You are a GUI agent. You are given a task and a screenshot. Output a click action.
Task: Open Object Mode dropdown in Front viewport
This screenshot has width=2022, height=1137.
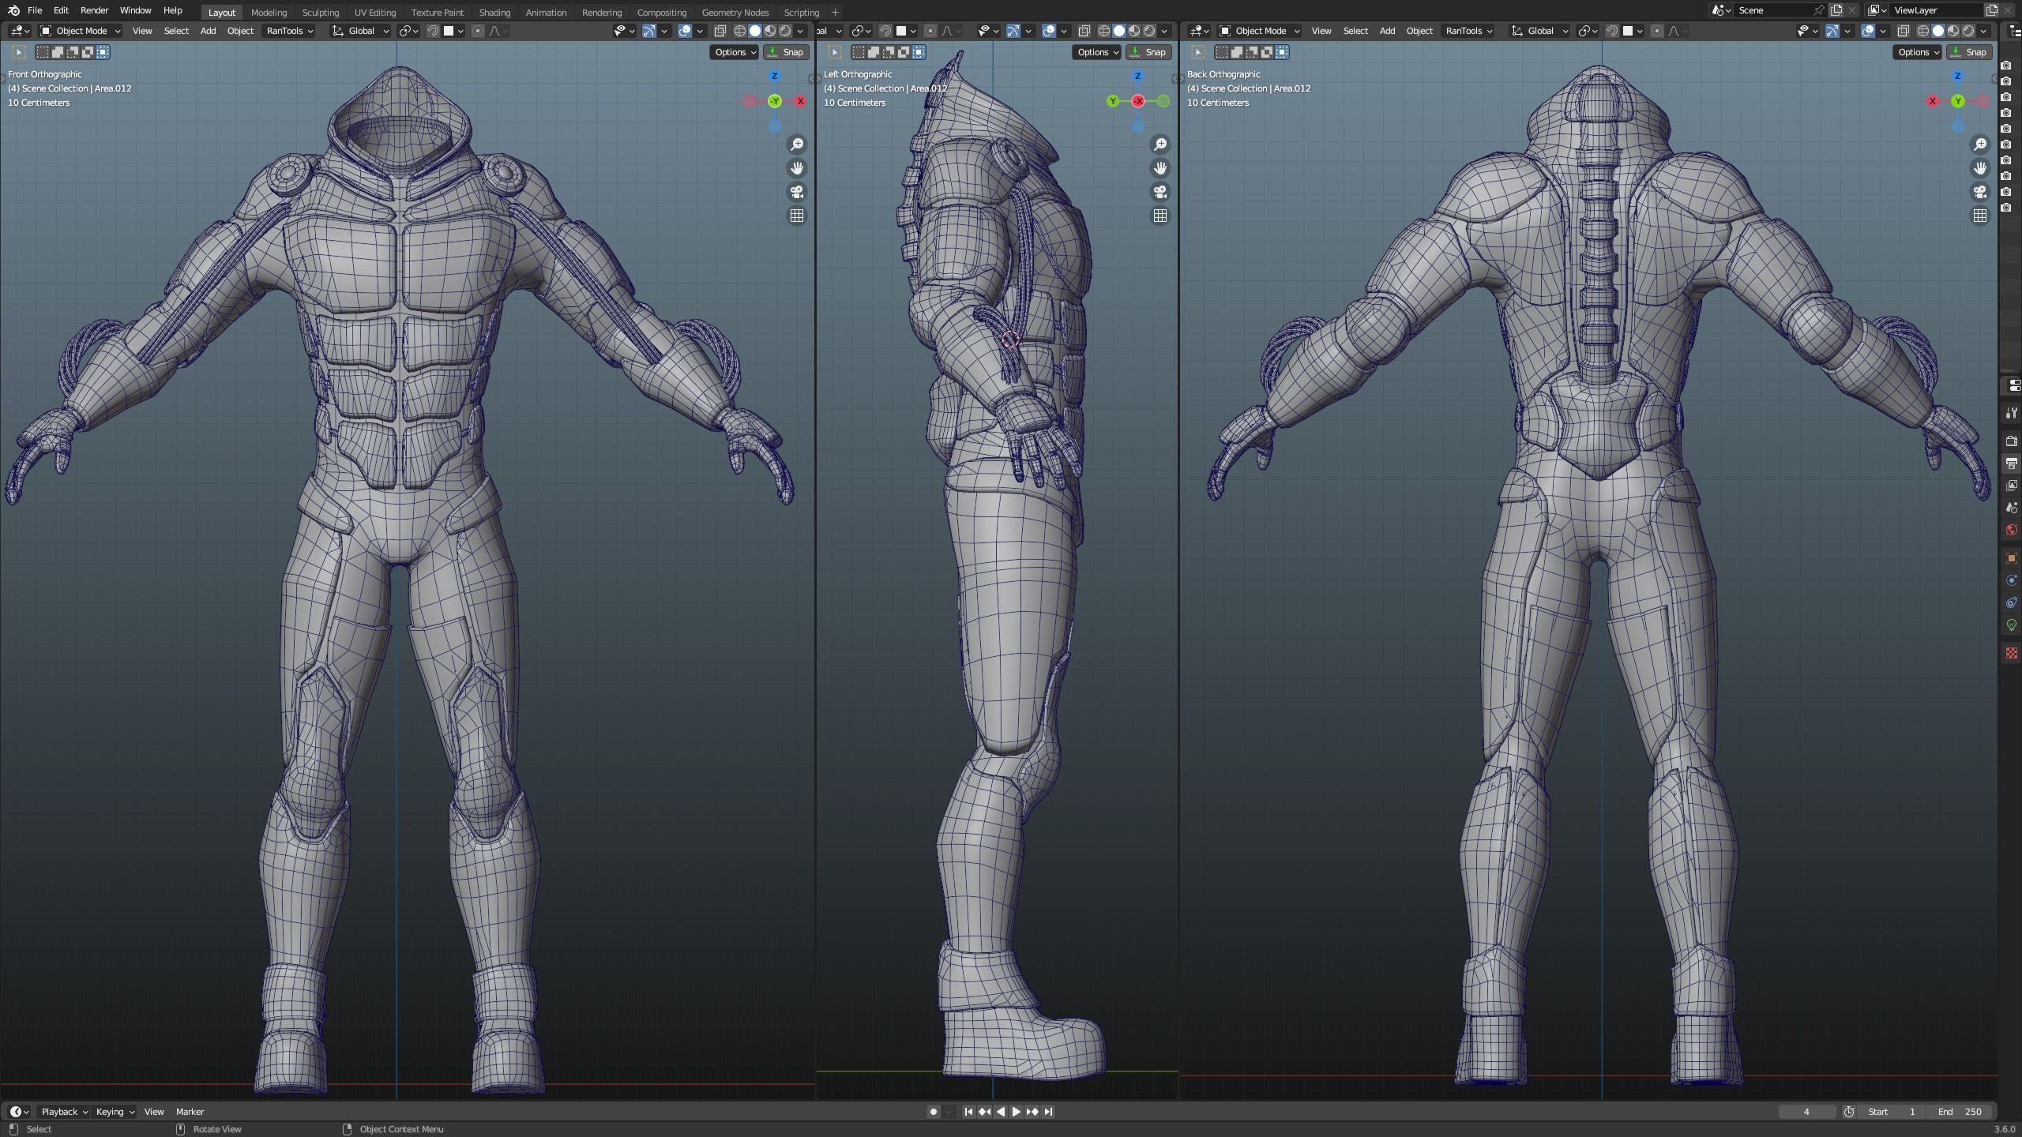point(81,31)
